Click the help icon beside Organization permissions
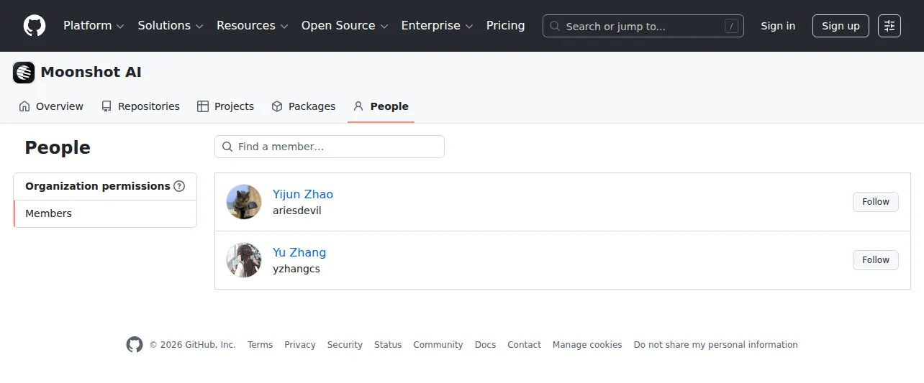The image size is (924, 383). click(179, 186)
